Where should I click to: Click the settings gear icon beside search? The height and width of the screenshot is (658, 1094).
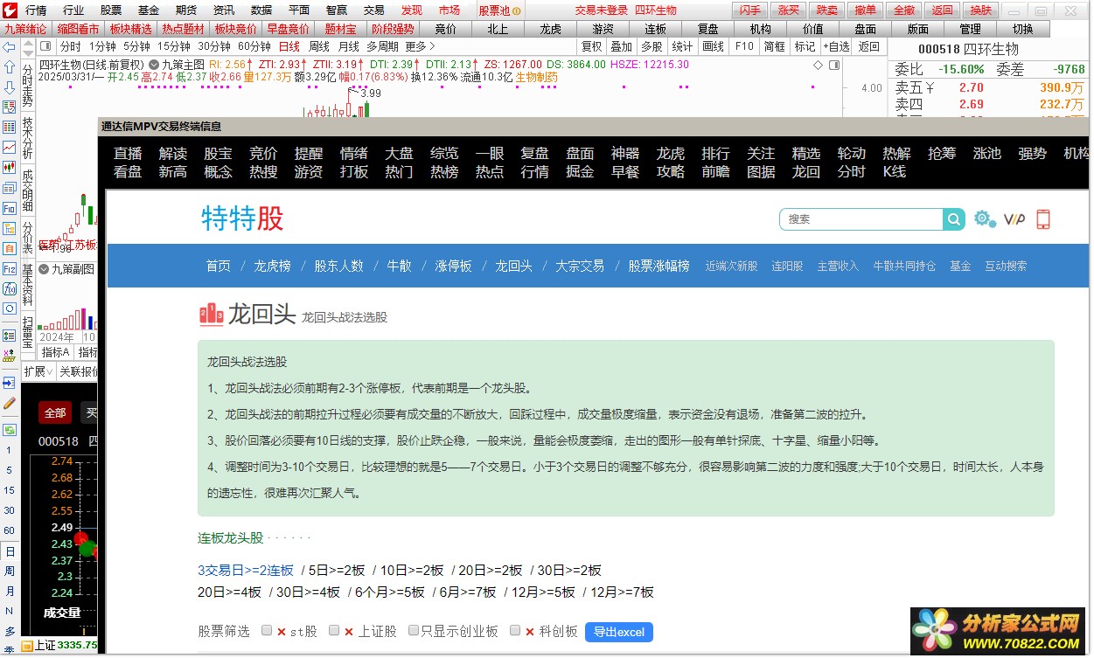tap(985, 218)
